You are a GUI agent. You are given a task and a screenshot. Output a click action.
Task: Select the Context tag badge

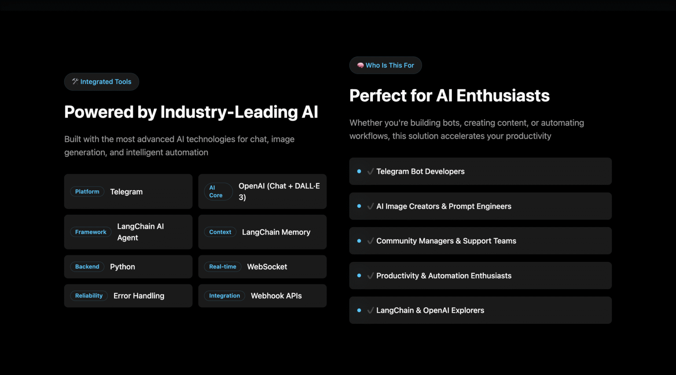pos(220,232)
